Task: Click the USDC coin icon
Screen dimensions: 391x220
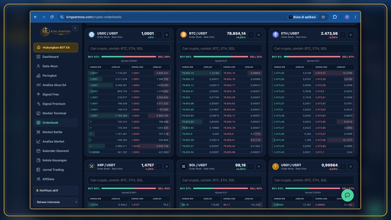Action: pos(92,35)
